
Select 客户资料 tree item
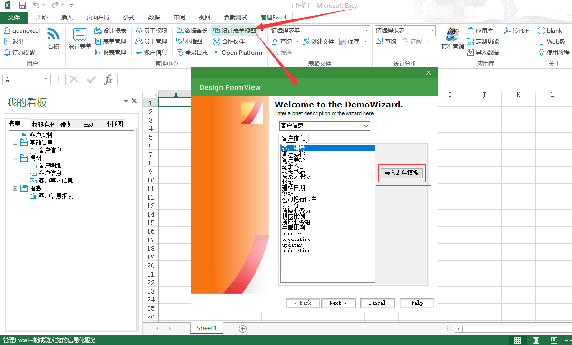point(41,135)
